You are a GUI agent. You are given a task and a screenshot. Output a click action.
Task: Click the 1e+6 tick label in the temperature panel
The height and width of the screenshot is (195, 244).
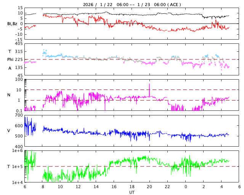[18, 151]
